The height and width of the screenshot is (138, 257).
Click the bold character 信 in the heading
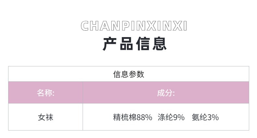(143, 44)
